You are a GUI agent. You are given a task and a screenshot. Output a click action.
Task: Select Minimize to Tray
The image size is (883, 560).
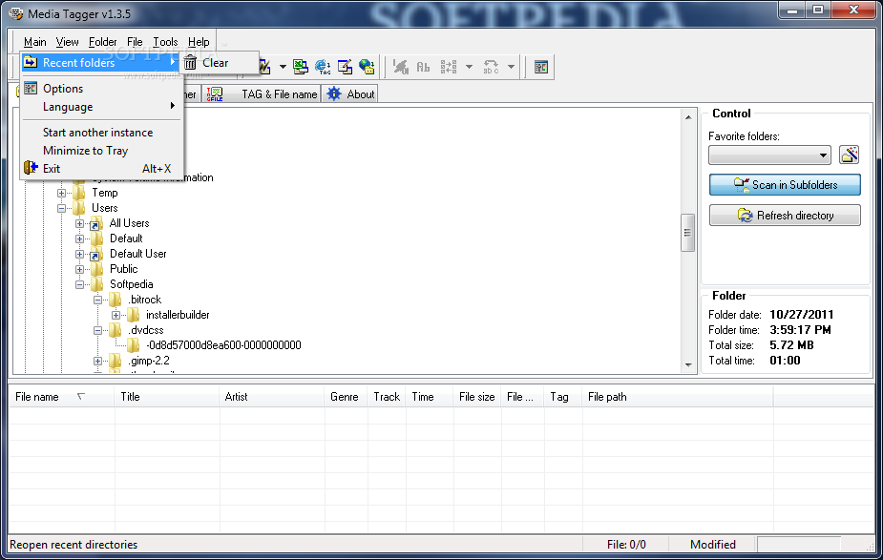click(x=101, y=151)
